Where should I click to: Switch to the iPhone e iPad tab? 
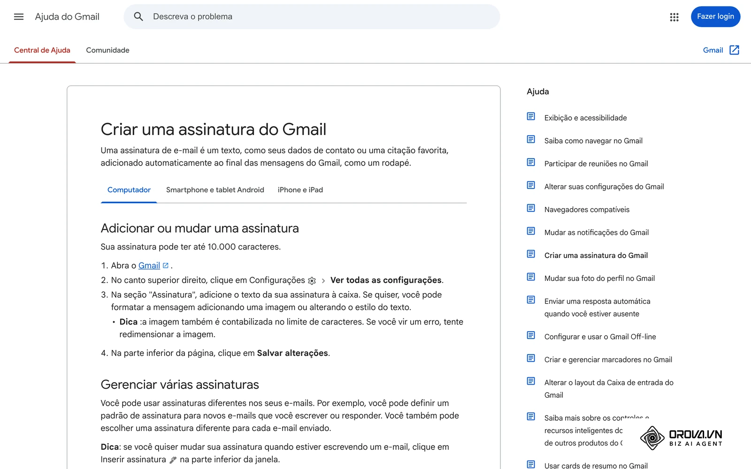(300, 190)
